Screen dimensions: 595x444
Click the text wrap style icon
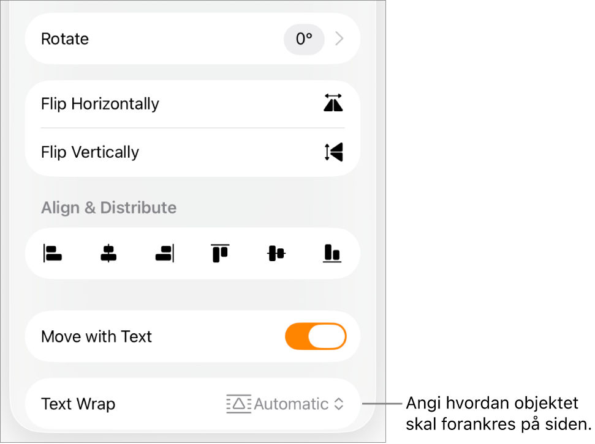tap(239, 404)
